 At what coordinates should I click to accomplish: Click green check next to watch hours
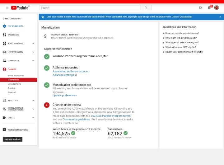(73, 133)
